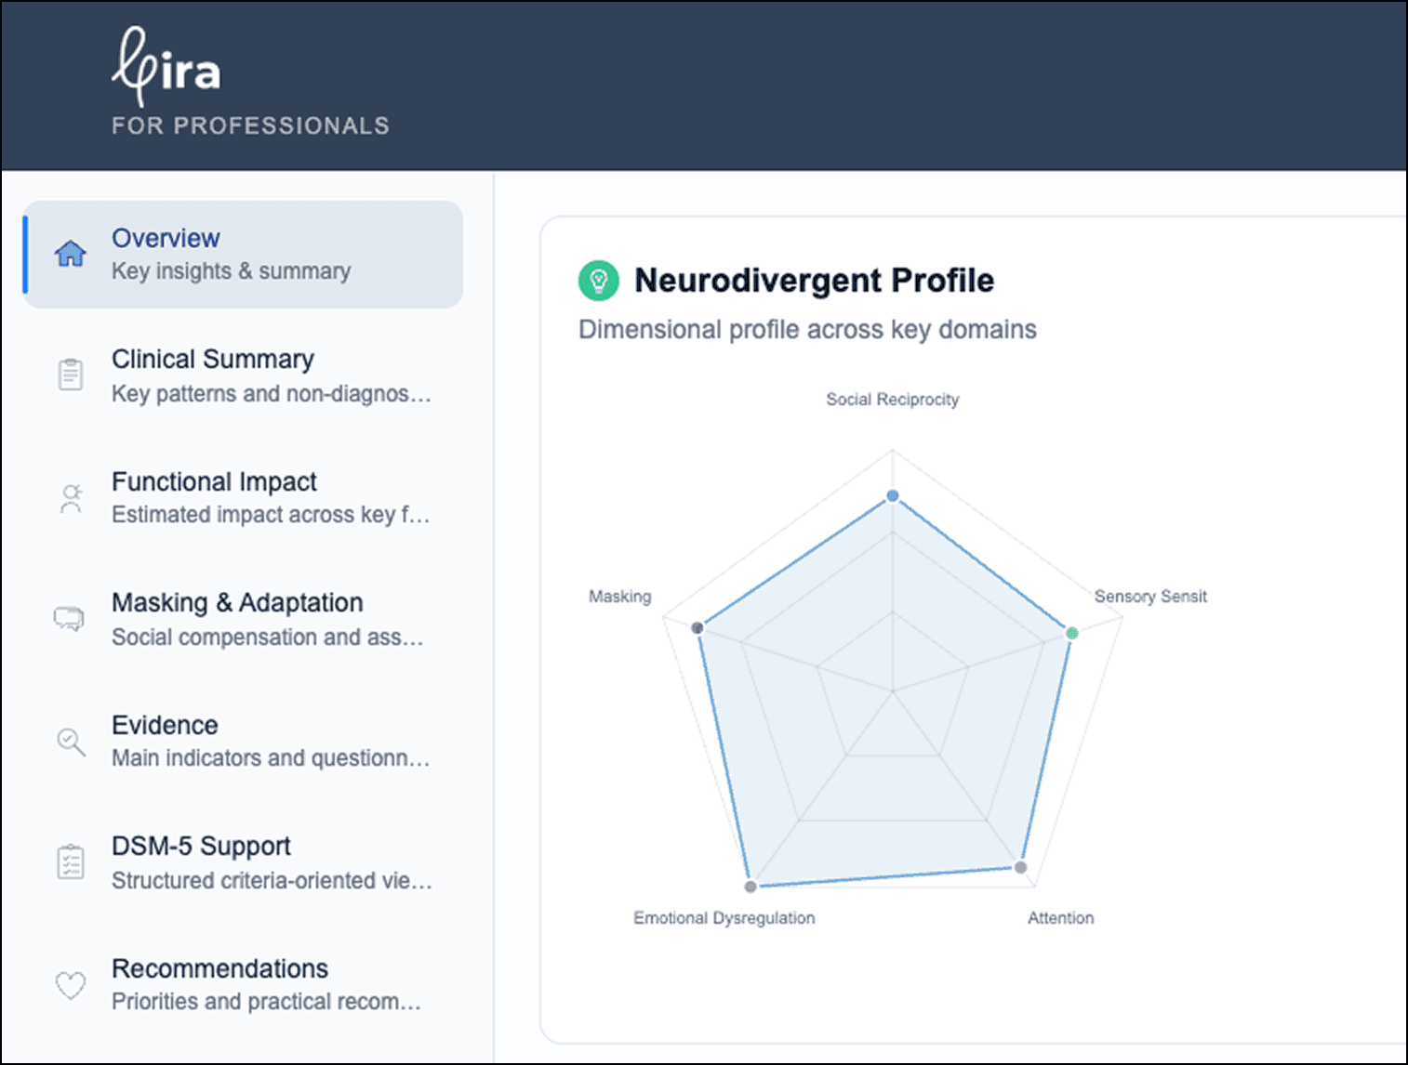Open the Clinical Summary section

(213, 360)
